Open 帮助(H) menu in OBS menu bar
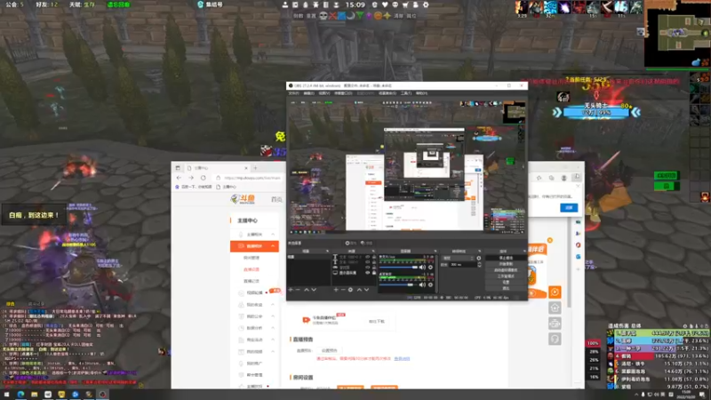711x400 pixels. [x=421, y=93]
